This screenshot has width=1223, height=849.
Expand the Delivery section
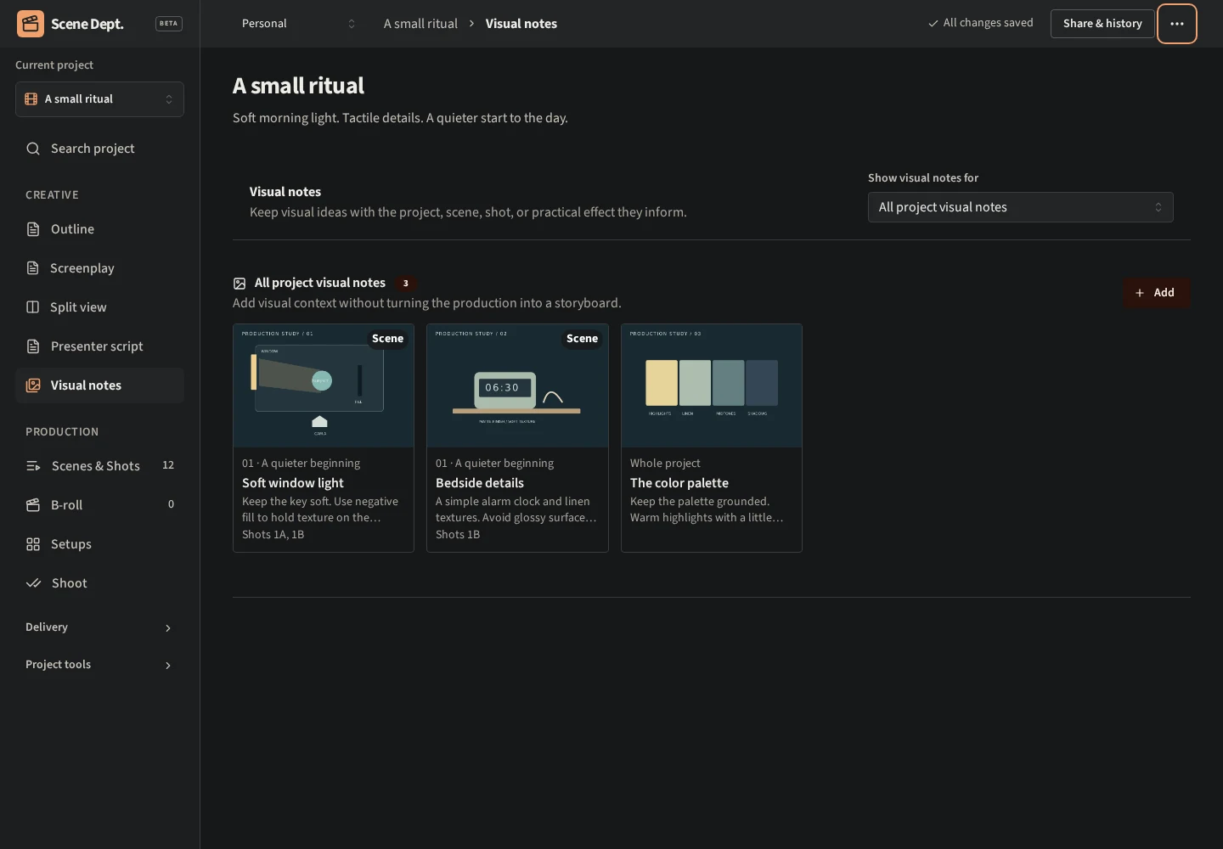(x=99, y=627)
